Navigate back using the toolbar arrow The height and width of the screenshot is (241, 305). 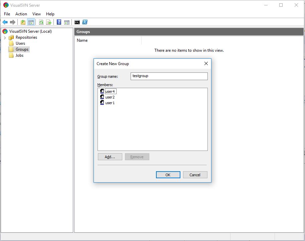click(x=5, y=22)
